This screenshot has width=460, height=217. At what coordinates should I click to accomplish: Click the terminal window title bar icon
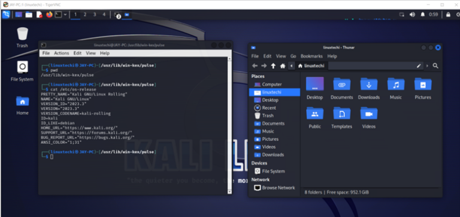43,45
